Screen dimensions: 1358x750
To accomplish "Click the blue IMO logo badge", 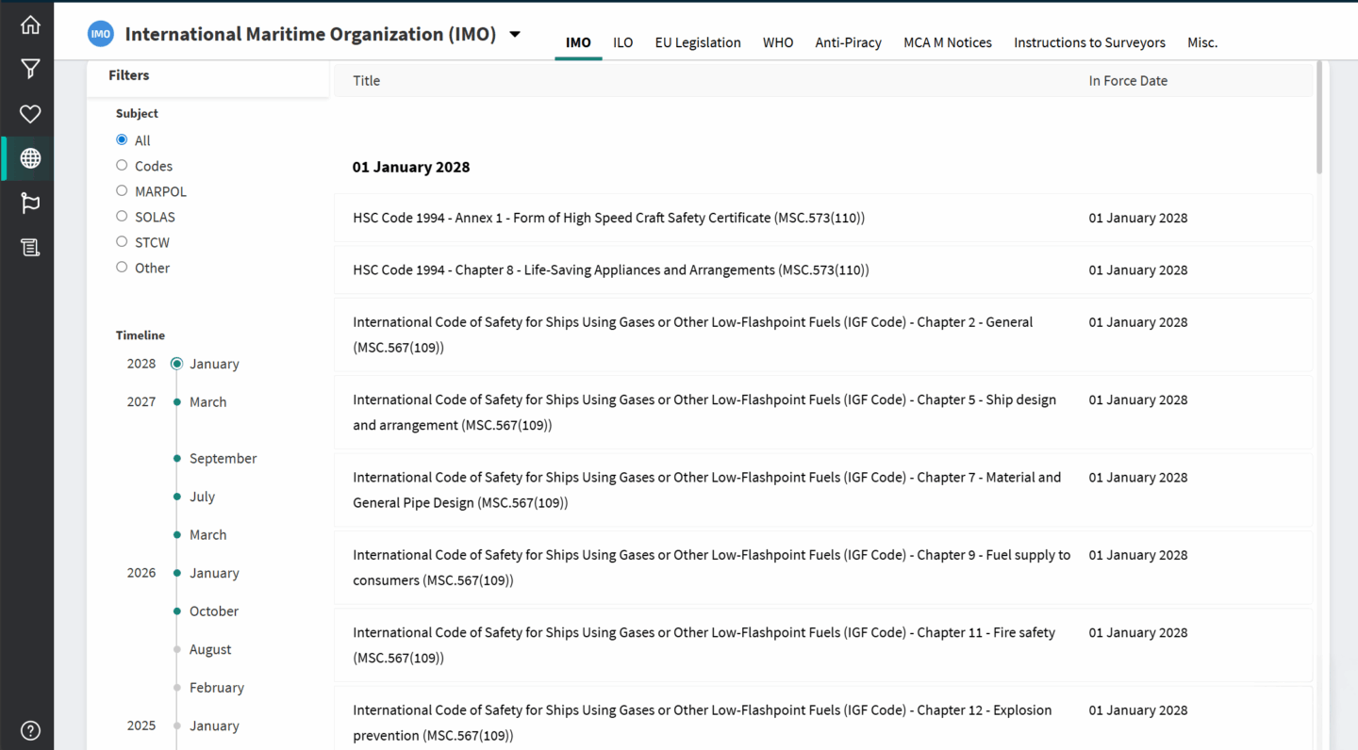I will click(100, 35).
